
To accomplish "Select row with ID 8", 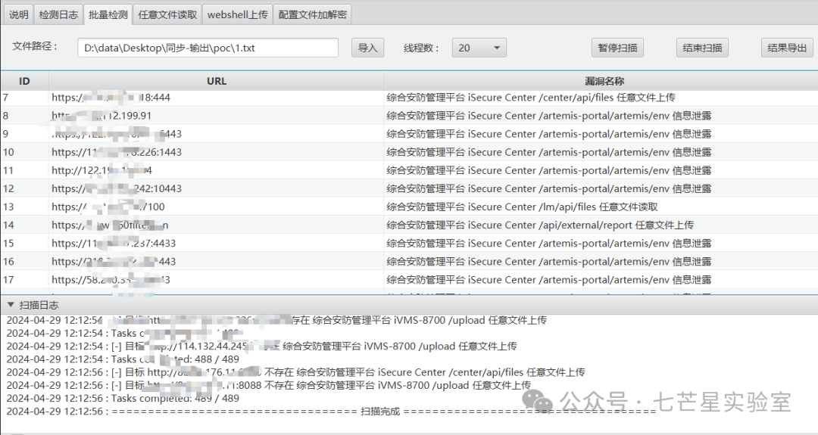I will click(x=409, y=116).
